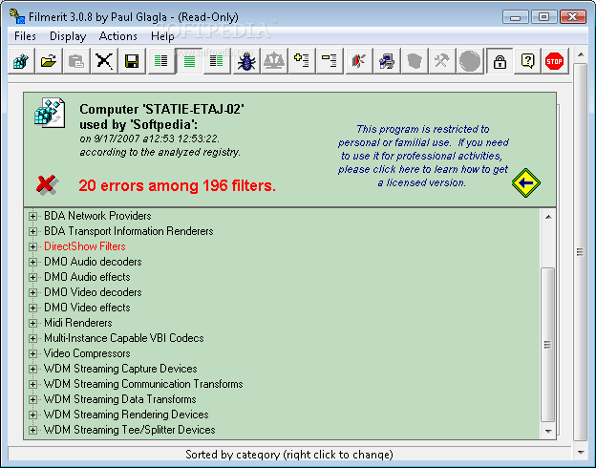The height and width of the screenshot is (468, 596).
Task: Open help via the question mark icon
Action: pos(527,61)
